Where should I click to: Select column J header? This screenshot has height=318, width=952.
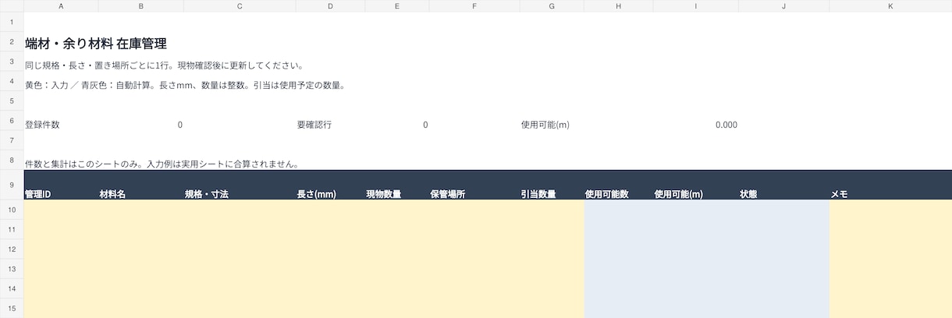coord(783,5)
